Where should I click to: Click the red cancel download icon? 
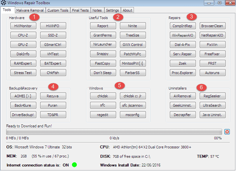[227, 132]
